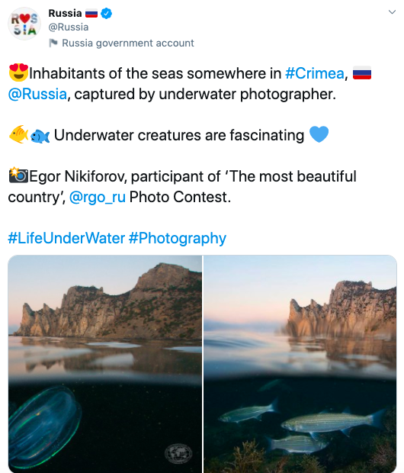
Task: Open the #Photography hashtag
Action: (x=178, y=238)
